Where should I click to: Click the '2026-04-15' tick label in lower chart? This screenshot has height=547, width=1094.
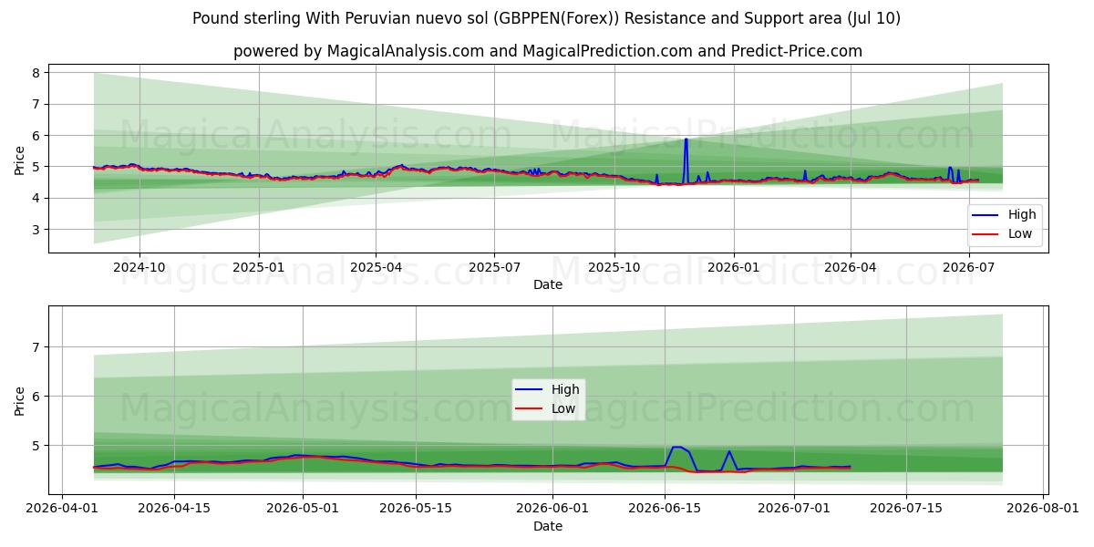pyautogui.click(x=174, y=508)
